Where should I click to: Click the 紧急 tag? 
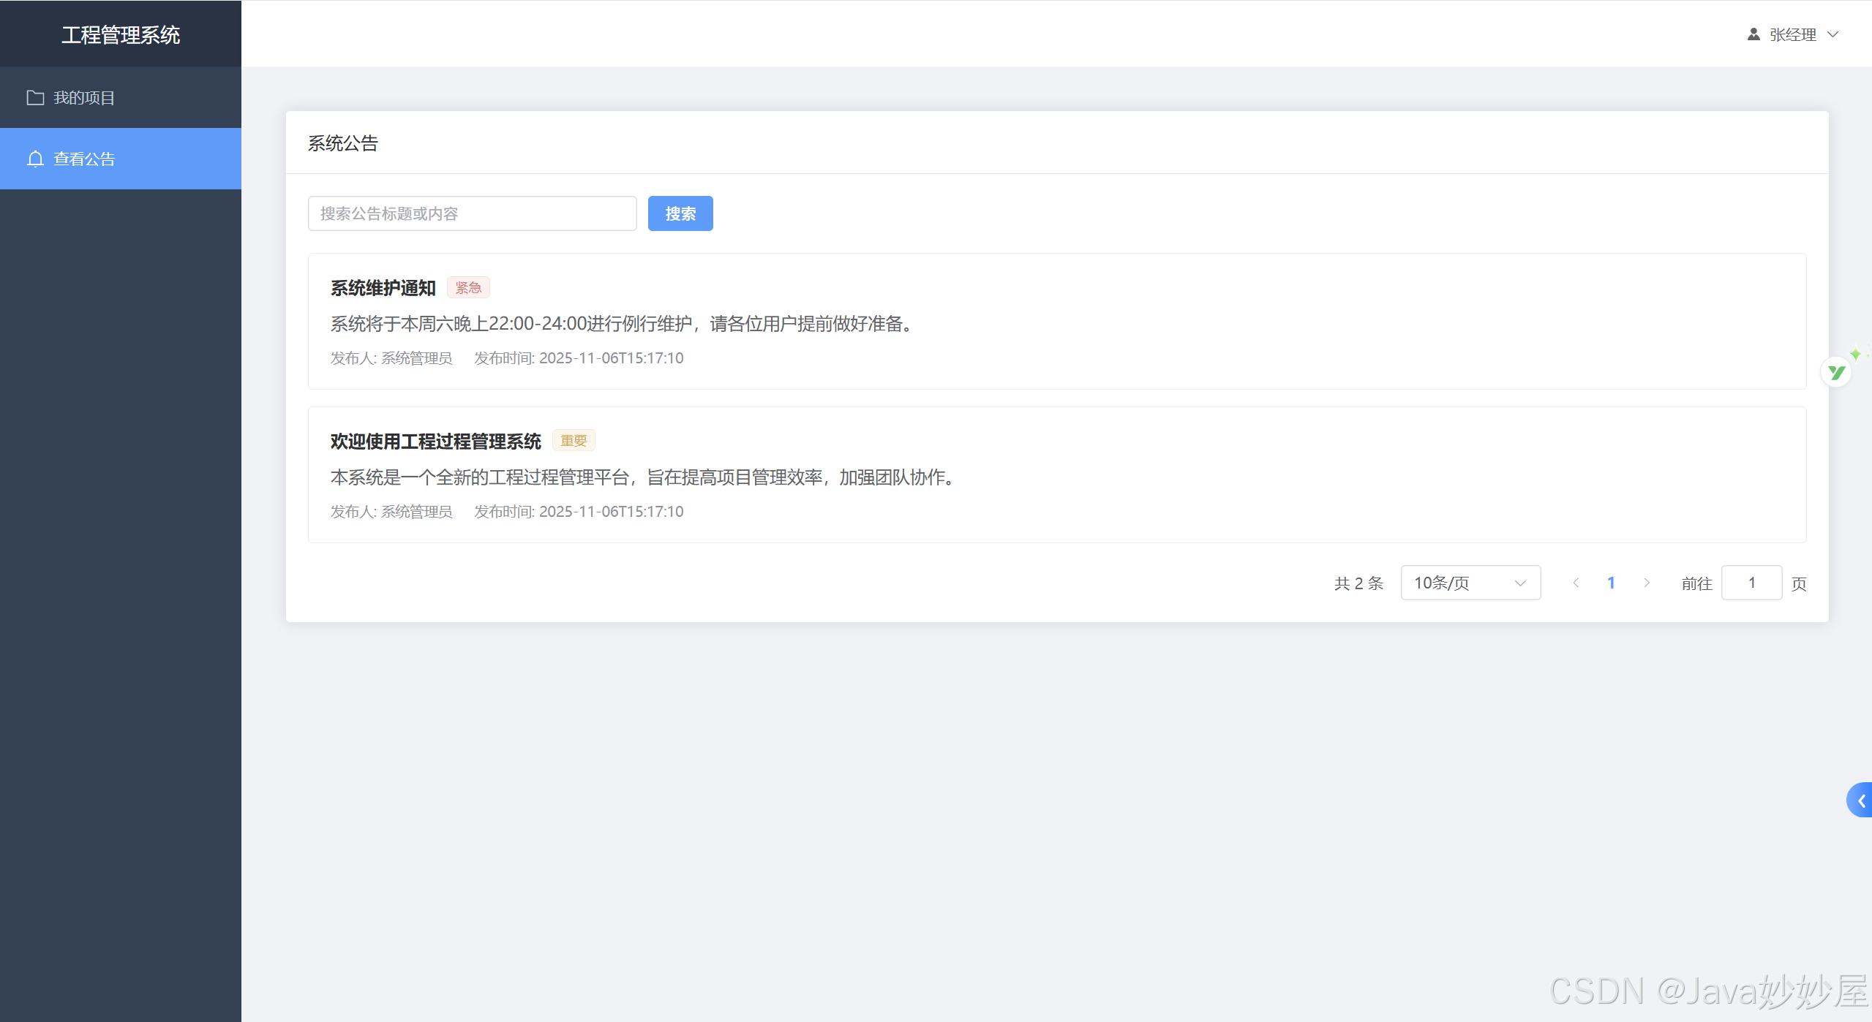point(468,288)
